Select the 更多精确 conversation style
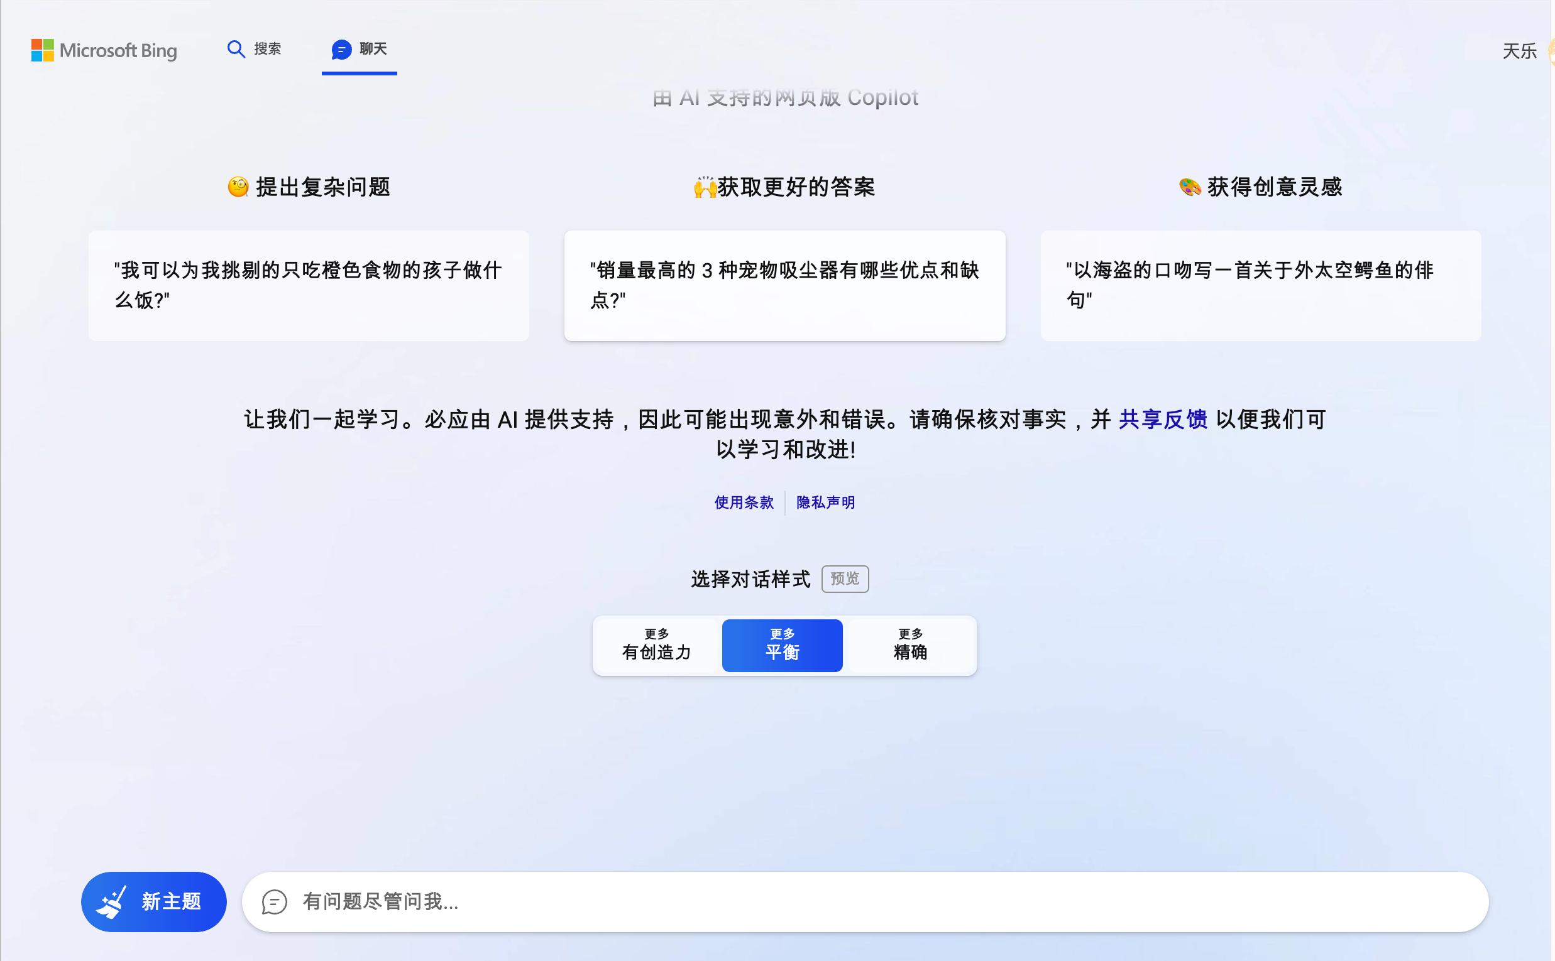1555x961 pixels. (x=910, y=645)
